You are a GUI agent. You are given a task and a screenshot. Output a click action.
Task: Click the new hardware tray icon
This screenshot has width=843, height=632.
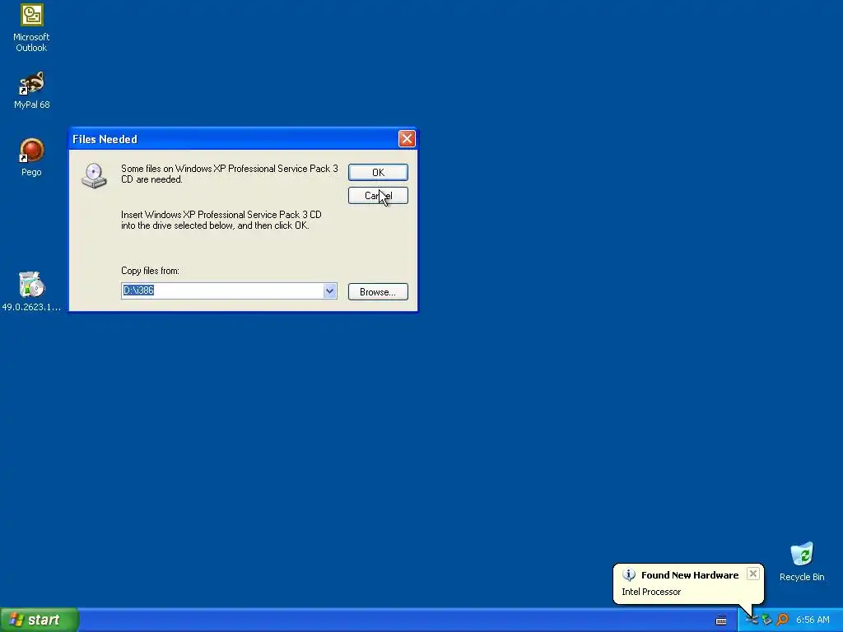click(752, 620)
